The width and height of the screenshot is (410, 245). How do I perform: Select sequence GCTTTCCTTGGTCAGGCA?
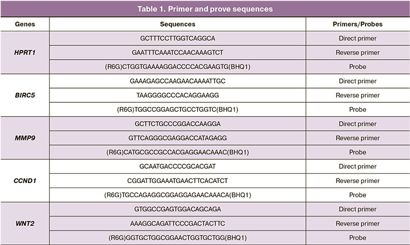[178, 38]
